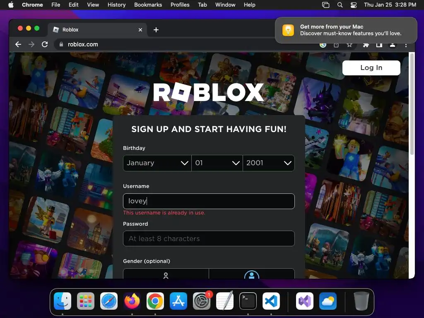This screenshot has width=424, height=318.
Task: Open the Apple menu
Action: pos(11,5)
